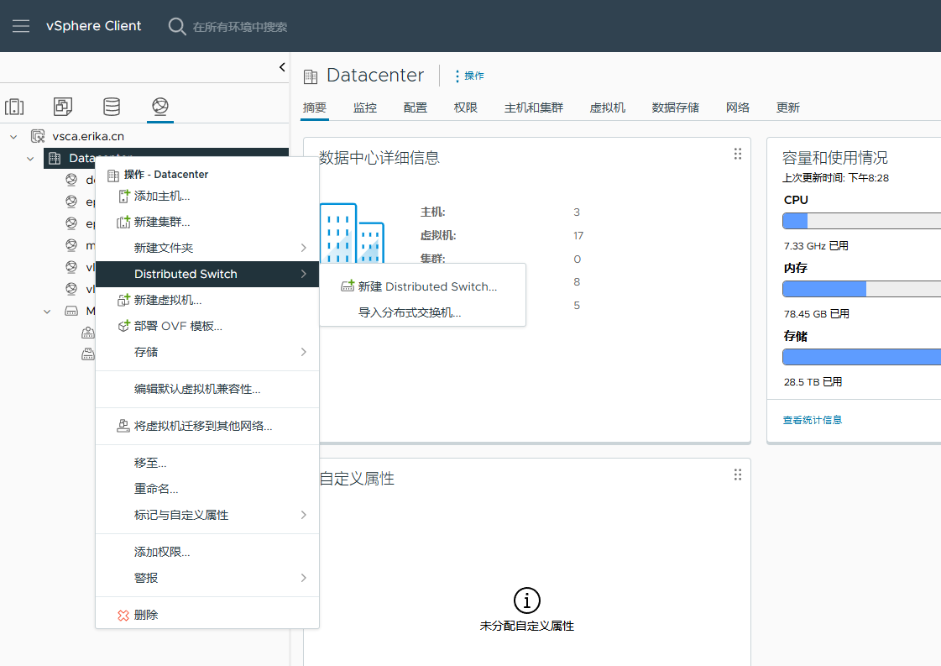This screenshot has height=666, width=941.
Task: Collapse the navigation sidebar arrow
Action: (282, 67)
